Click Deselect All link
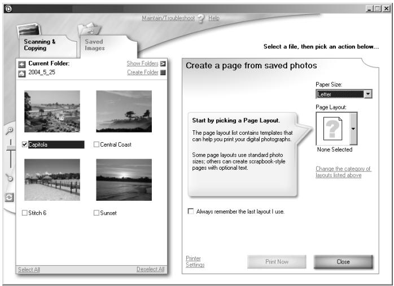The height and width of the screenshot is (286, 394). click(151, 269)
